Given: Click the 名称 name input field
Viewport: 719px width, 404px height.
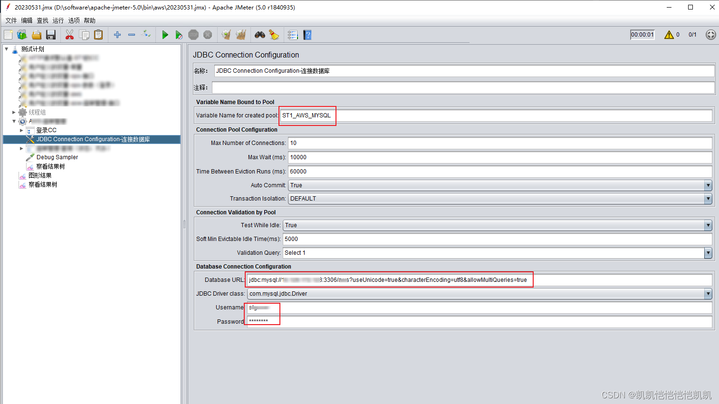Looking at the screenshot, I should point(464,71).
